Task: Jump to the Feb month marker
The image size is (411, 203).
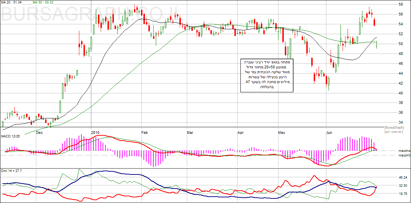Action: coord(144,133)
